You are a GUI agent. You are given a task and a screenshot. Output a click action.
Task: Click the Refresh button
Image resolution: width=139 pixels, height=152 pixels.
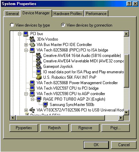[x=55, y=128]
